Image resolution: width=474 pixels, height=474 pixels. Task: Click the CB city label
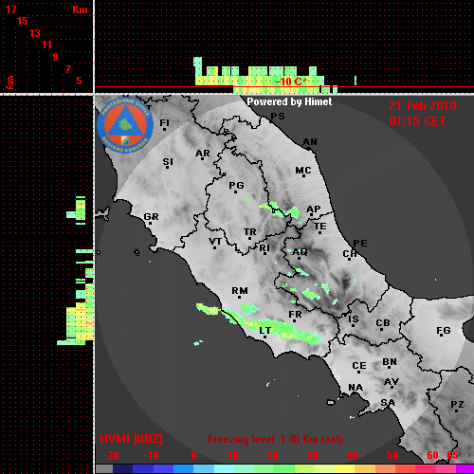[383, 323]
